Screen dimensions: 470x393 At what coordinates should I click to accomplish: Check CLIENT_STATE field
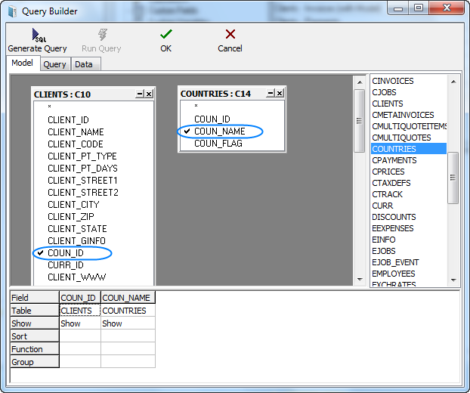(77, 229)
